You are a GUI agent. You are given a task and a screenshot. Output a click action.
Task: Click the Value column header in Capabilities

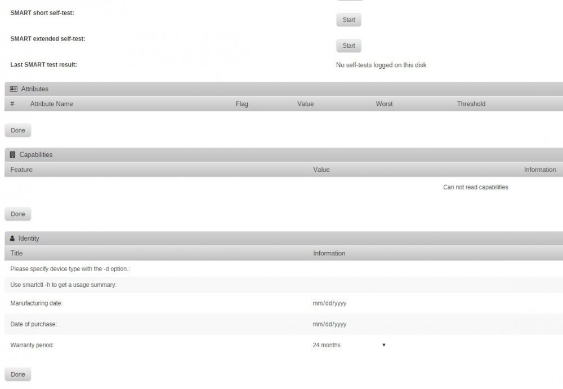(321, 170)
